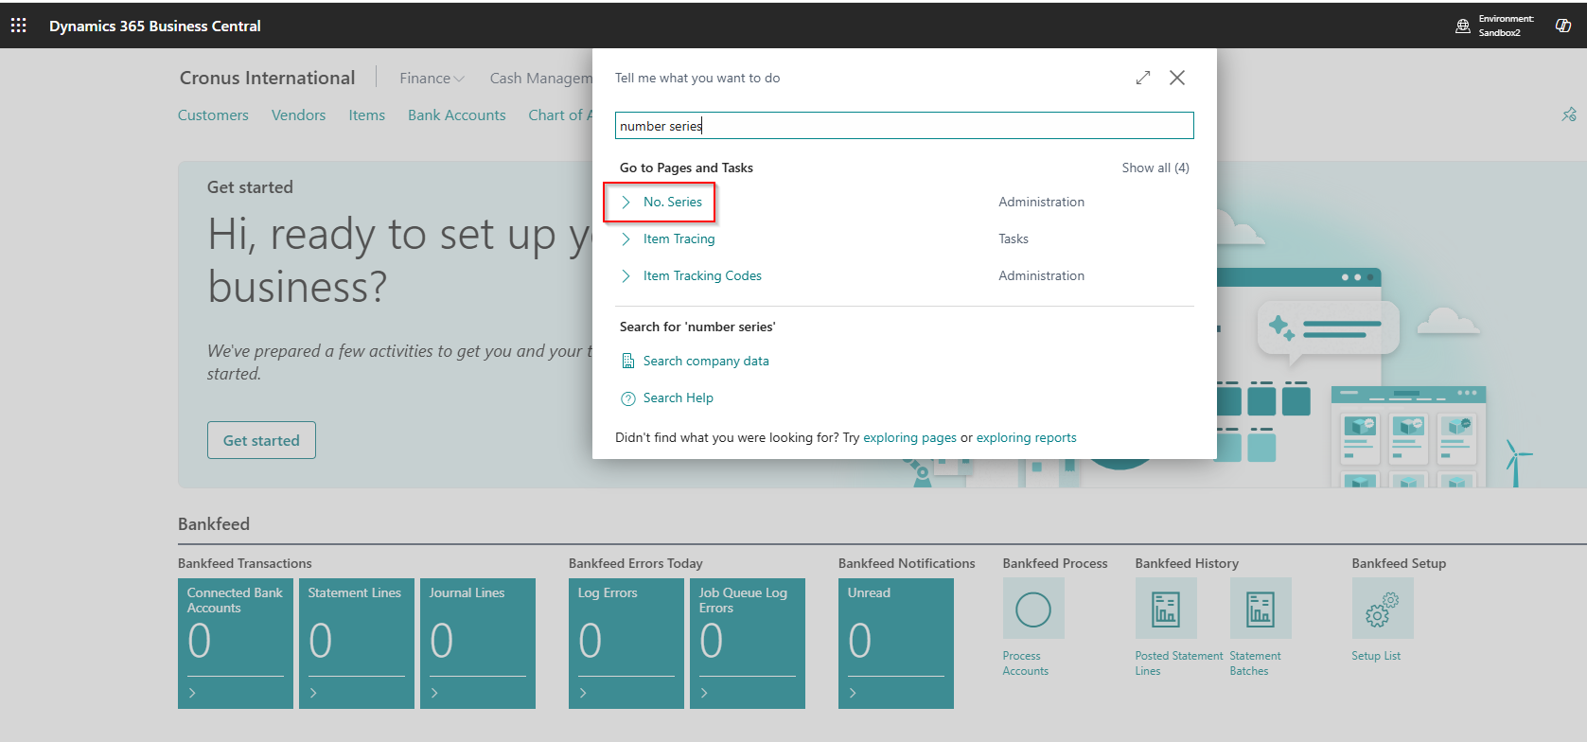Image resolution: width=1587 pixels, height=742 pixels.
Task: Open Connected Bank Accounts tile arrow
Action: (193, 693)
